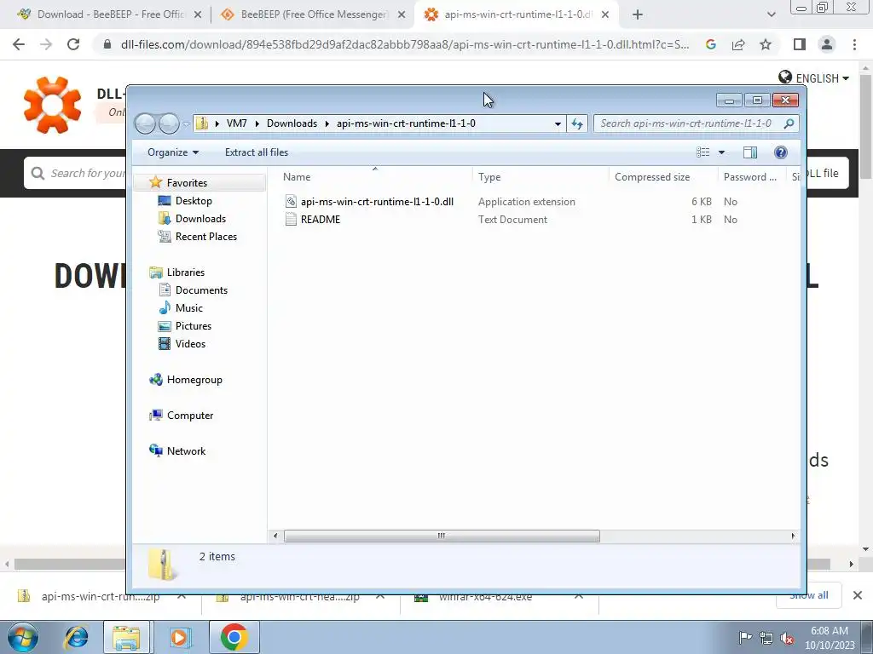Viewport: 873px width, 654px height.
Task: Open Chrome's three-dot menu
Action: (x=854, y=44)
